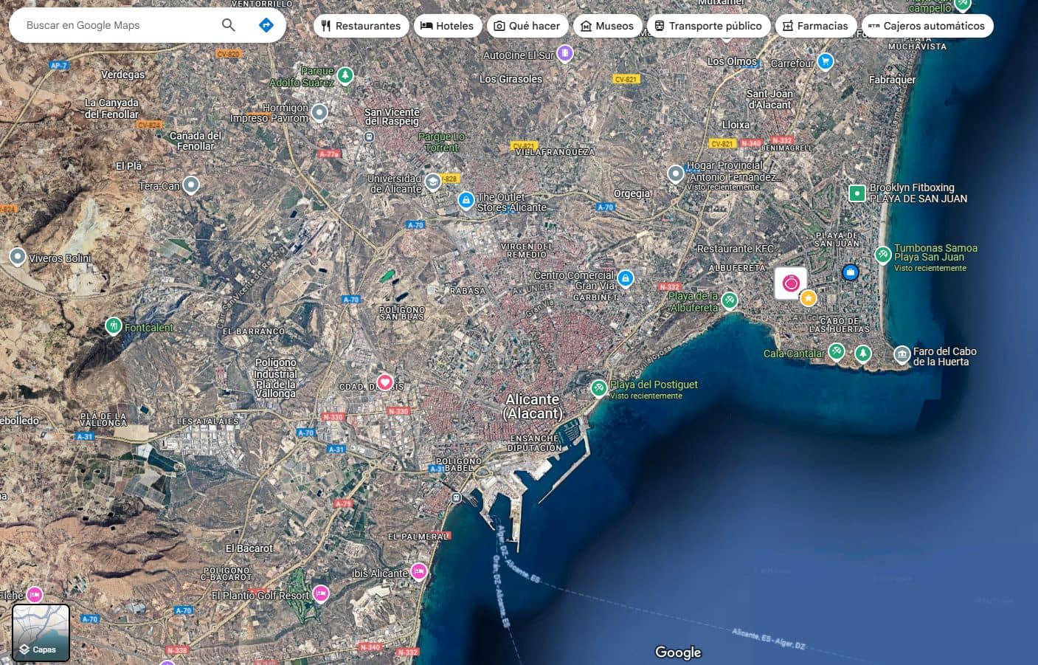This screenshot has height=665, width=1038.
Task: Select the Fontcalent marker
Action: pos(114,325)
